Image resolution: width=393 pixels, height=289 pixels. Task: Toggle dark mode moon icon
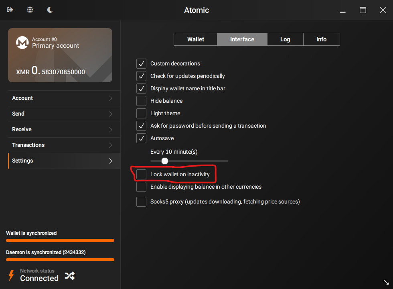click(50, 10)
